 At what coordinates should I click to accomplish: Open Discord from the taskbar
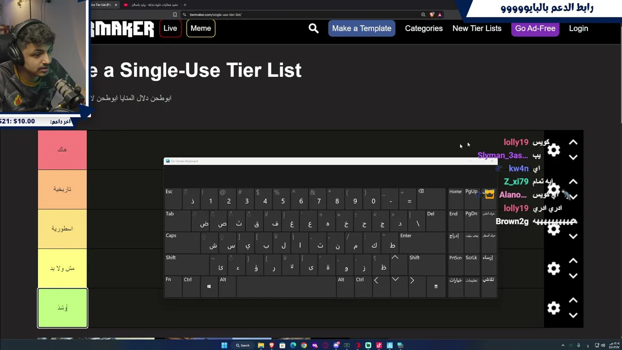pyautogui.click(x=336, y=346)
